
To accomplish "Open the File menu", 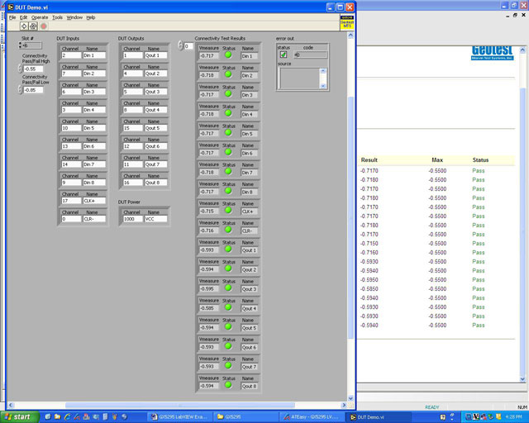I will 12,17.
